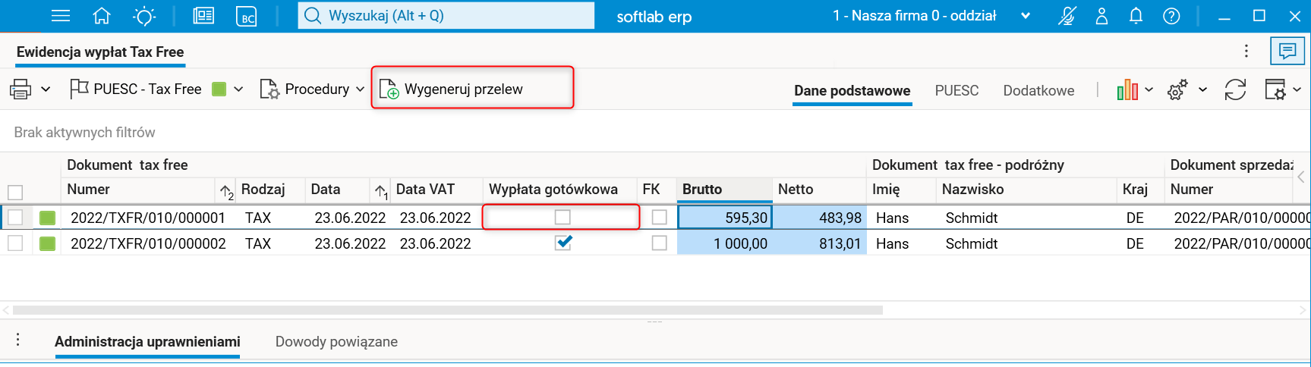The image size is (1311, 367).
Task: Switch to the PUESC tab
Action: click(x=956, y=90)
